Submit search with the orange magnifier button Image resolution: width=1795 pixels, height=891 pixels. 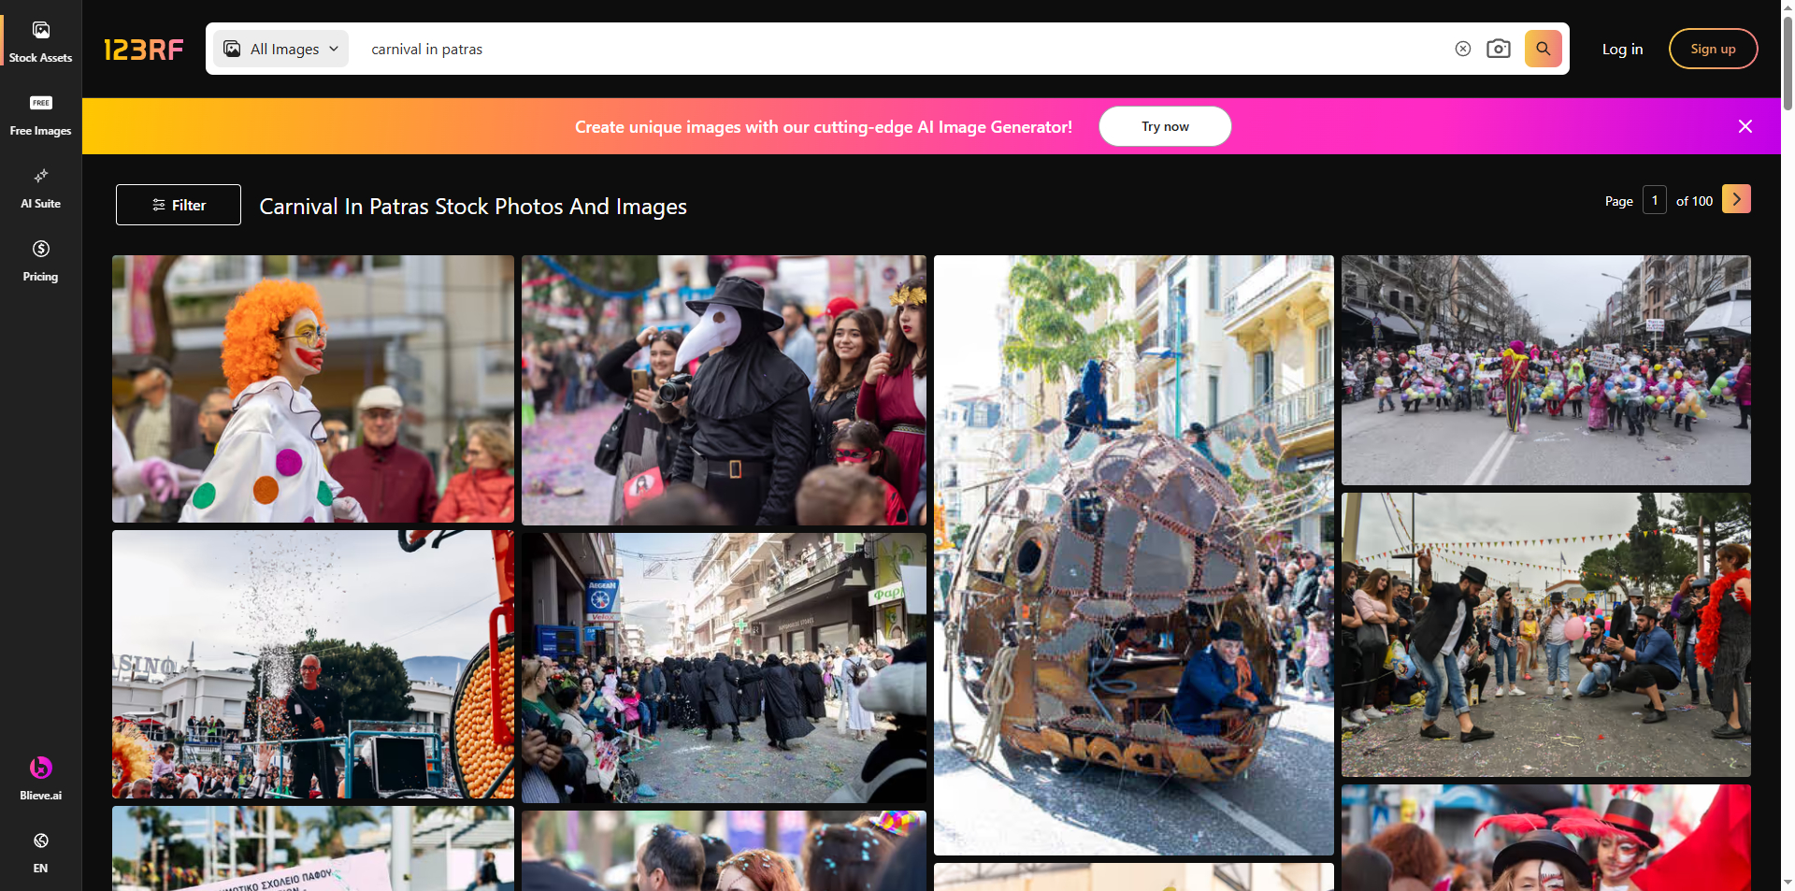pyautogui.click(x=1543, y=49)
